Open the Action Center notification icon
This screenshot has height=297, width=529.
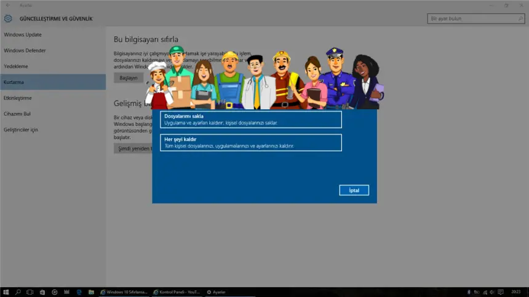click(x=501, y=292)
